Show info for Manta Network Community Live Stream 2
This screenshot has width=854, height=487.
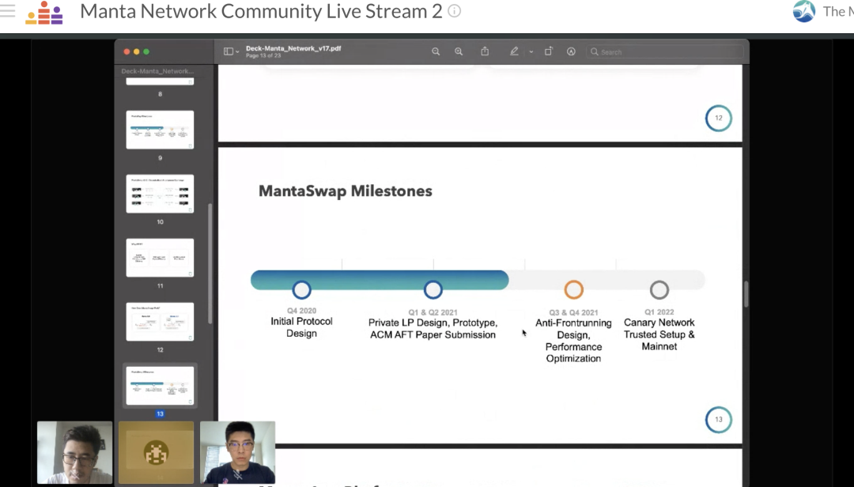point(454,11)
